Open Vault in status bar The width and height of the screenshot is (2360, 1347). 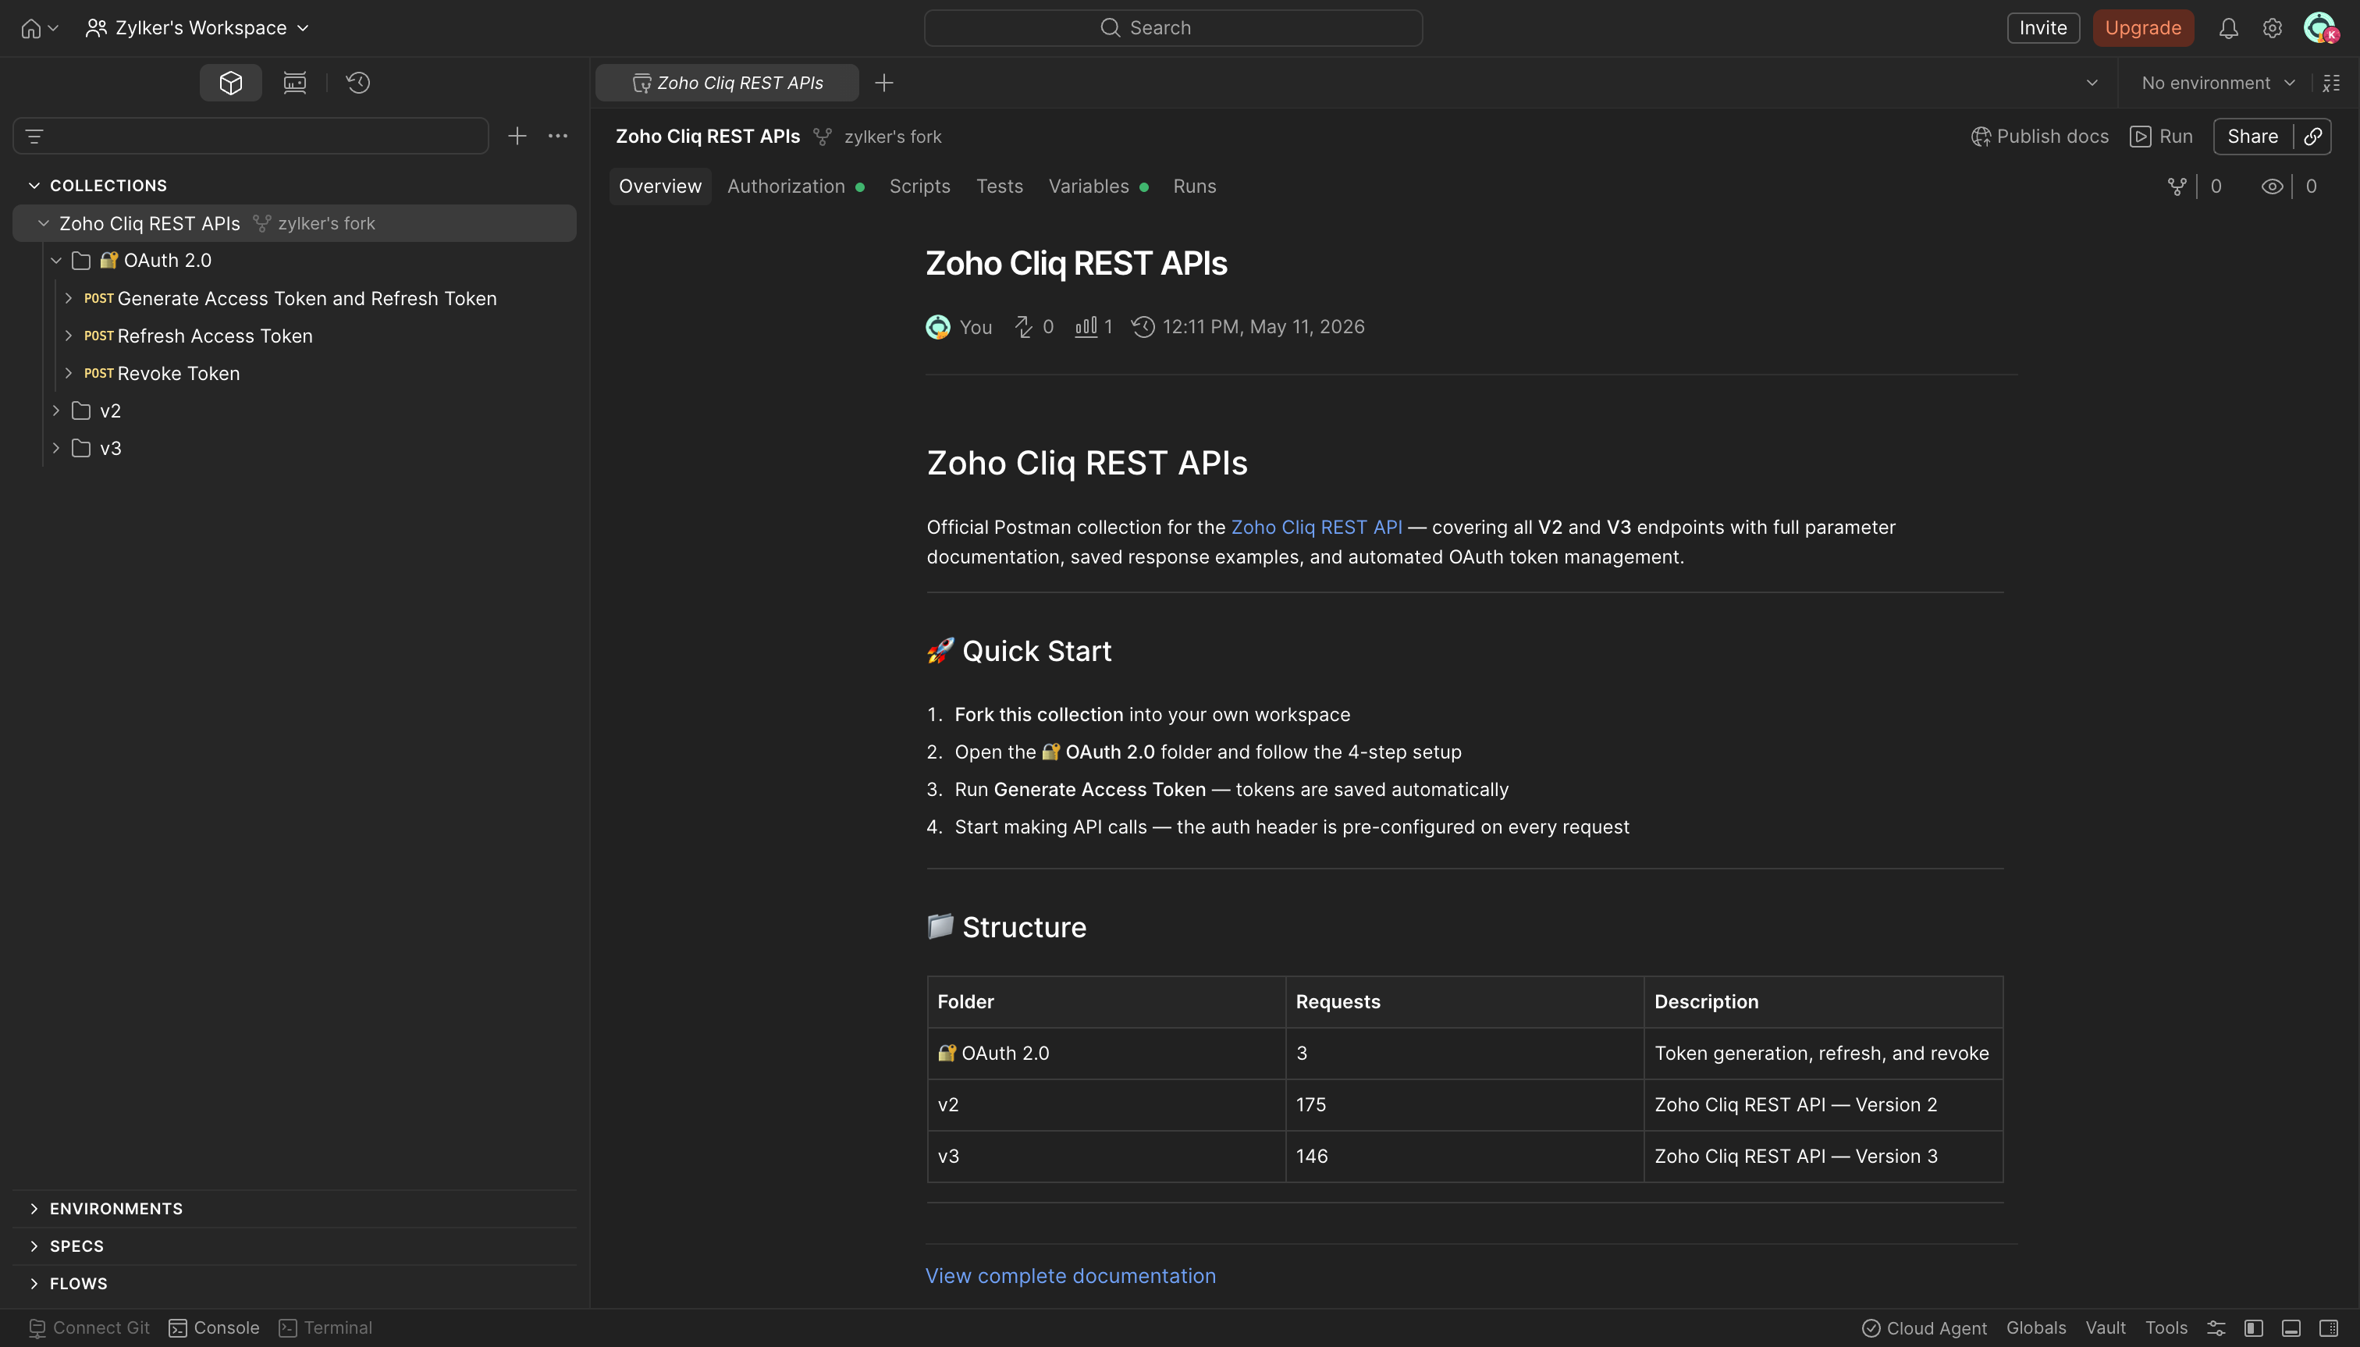point(2105,1328)
